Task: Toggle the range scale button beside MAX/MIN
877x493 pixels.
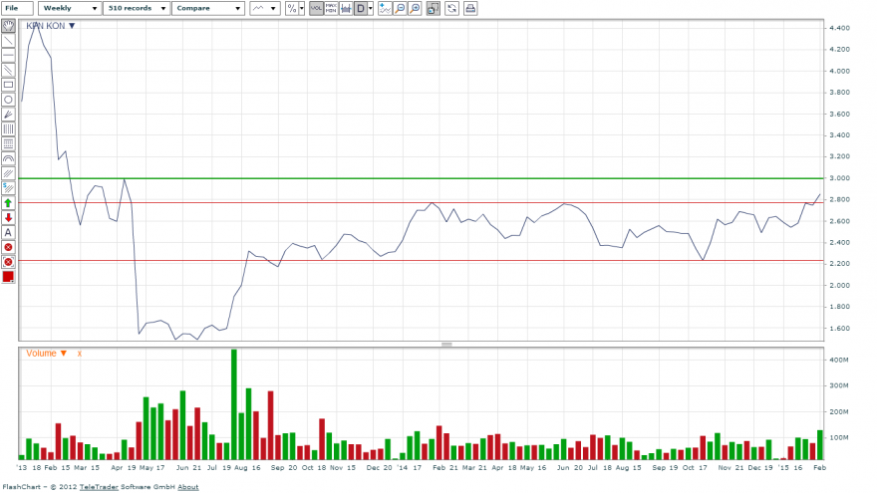Action: click(x=346, y=8)
